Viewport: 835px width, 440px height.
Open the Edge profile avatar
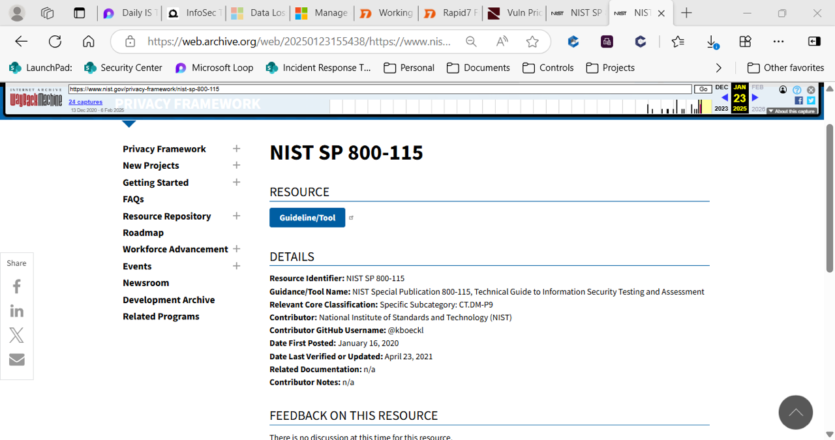[18, 13]
